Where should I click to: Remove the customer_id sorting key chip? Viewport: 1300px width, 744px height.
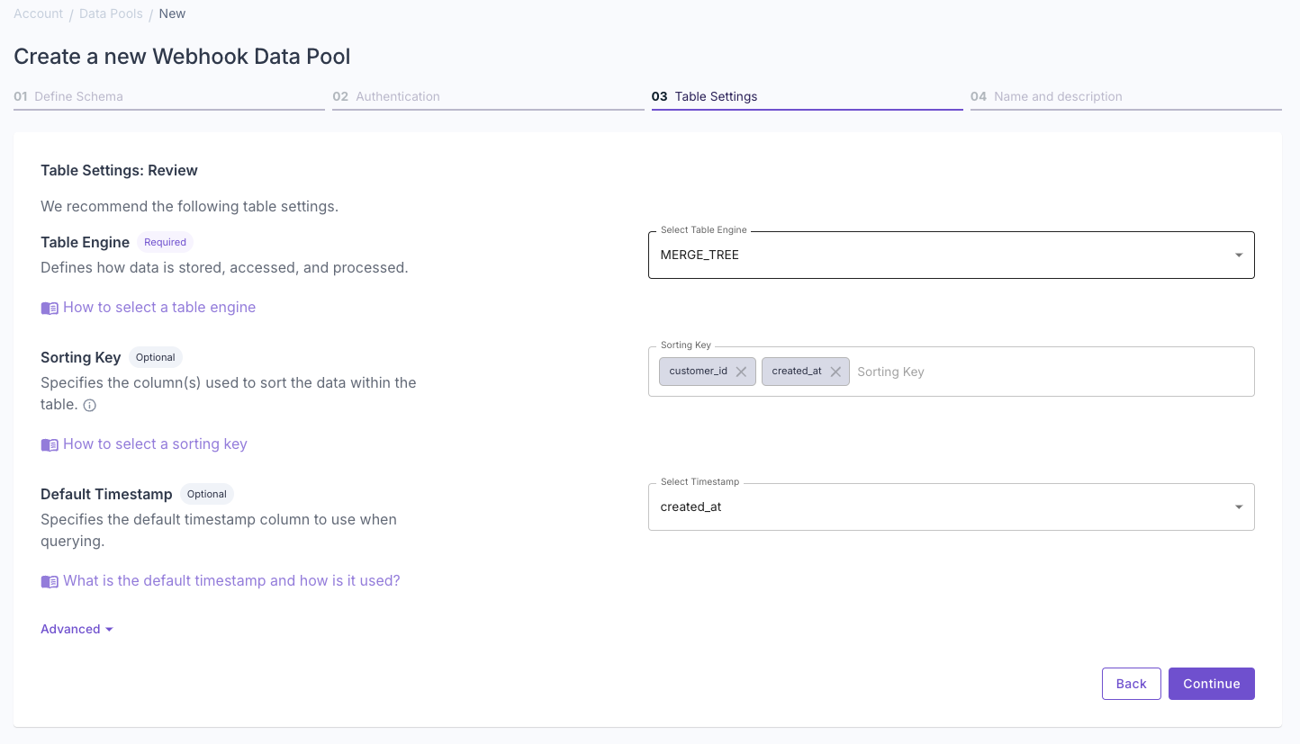click(x=741, y=371)
